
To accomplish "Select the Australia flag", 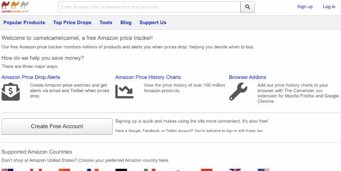I will 7,170.
